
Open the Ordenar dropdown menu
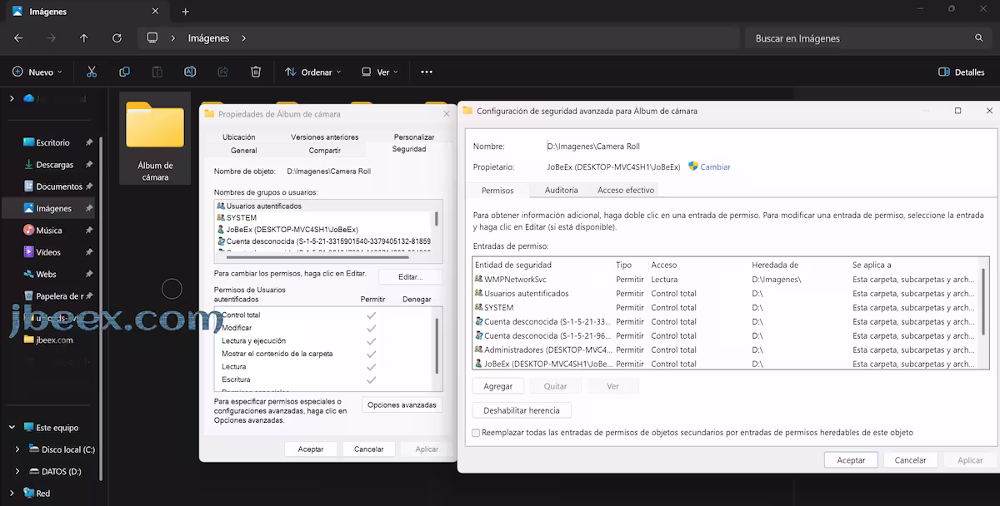click(x=312, y=72)
